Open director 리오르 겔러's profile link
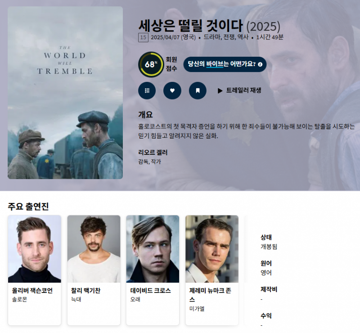This screenshot has width=360, height=333. click(153, 153)
